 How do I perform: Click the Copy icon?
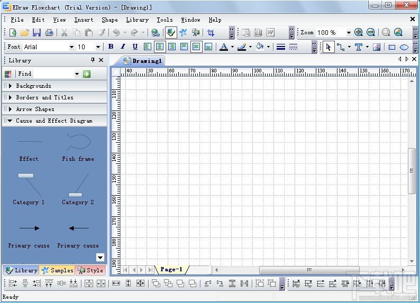pyautogui.click(x=77, y=33)
